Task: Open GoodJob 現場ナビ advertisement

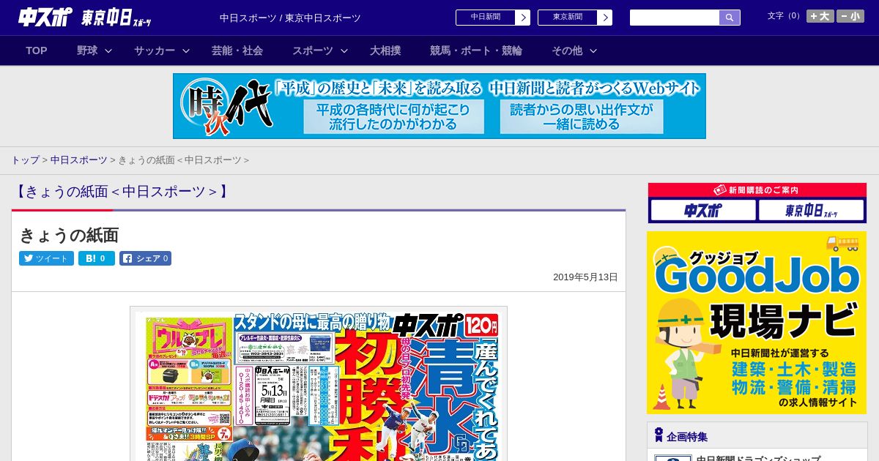Action: click(x=757, y=323)
